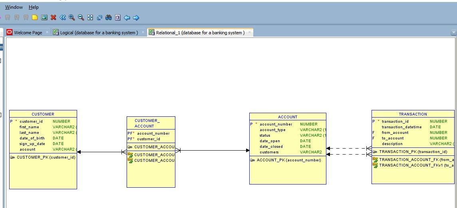Click the blue left arrow icon
457x208 pixels.
127,18
